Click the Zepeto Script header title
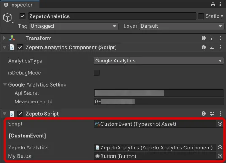 [x=42, y=114]
